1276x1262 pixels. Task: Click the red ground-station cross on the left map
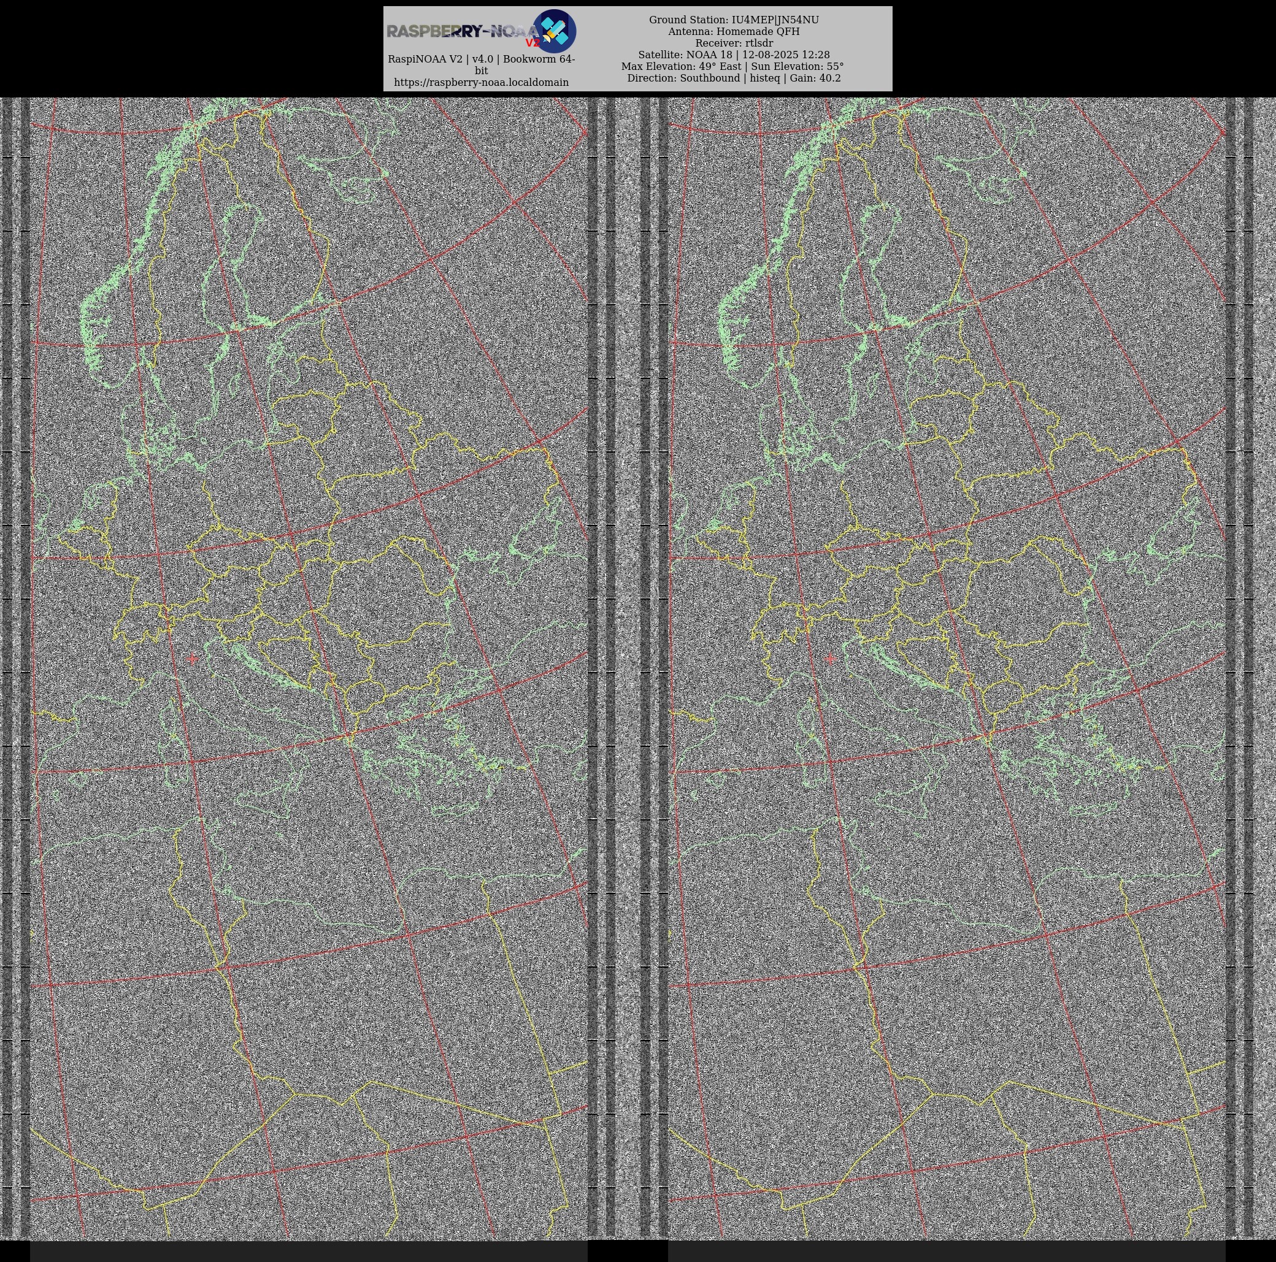192,658
